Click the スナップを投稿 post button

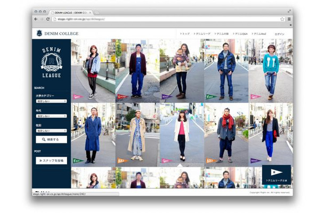pyautogui.click(x=51, y=161)
